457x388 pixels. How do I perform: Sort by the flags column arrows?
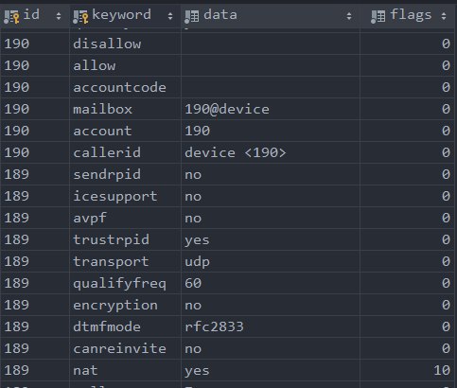444,16
